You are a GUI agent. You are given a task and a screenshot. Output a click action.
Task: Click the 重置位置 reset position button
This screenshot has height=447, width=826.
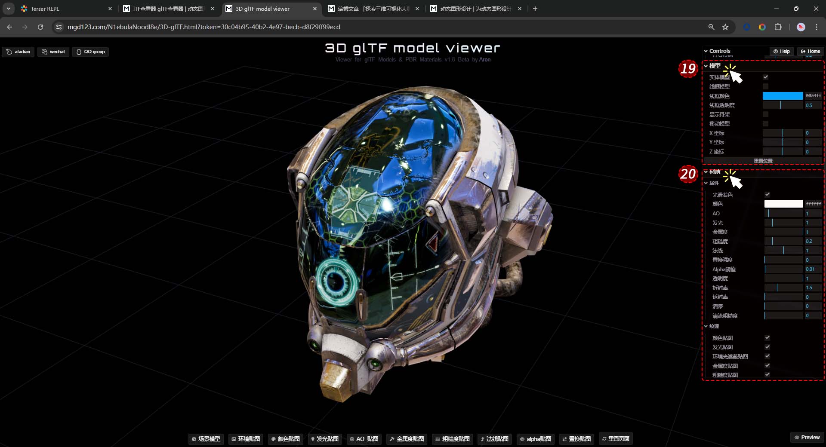click(x=763, y=161)
